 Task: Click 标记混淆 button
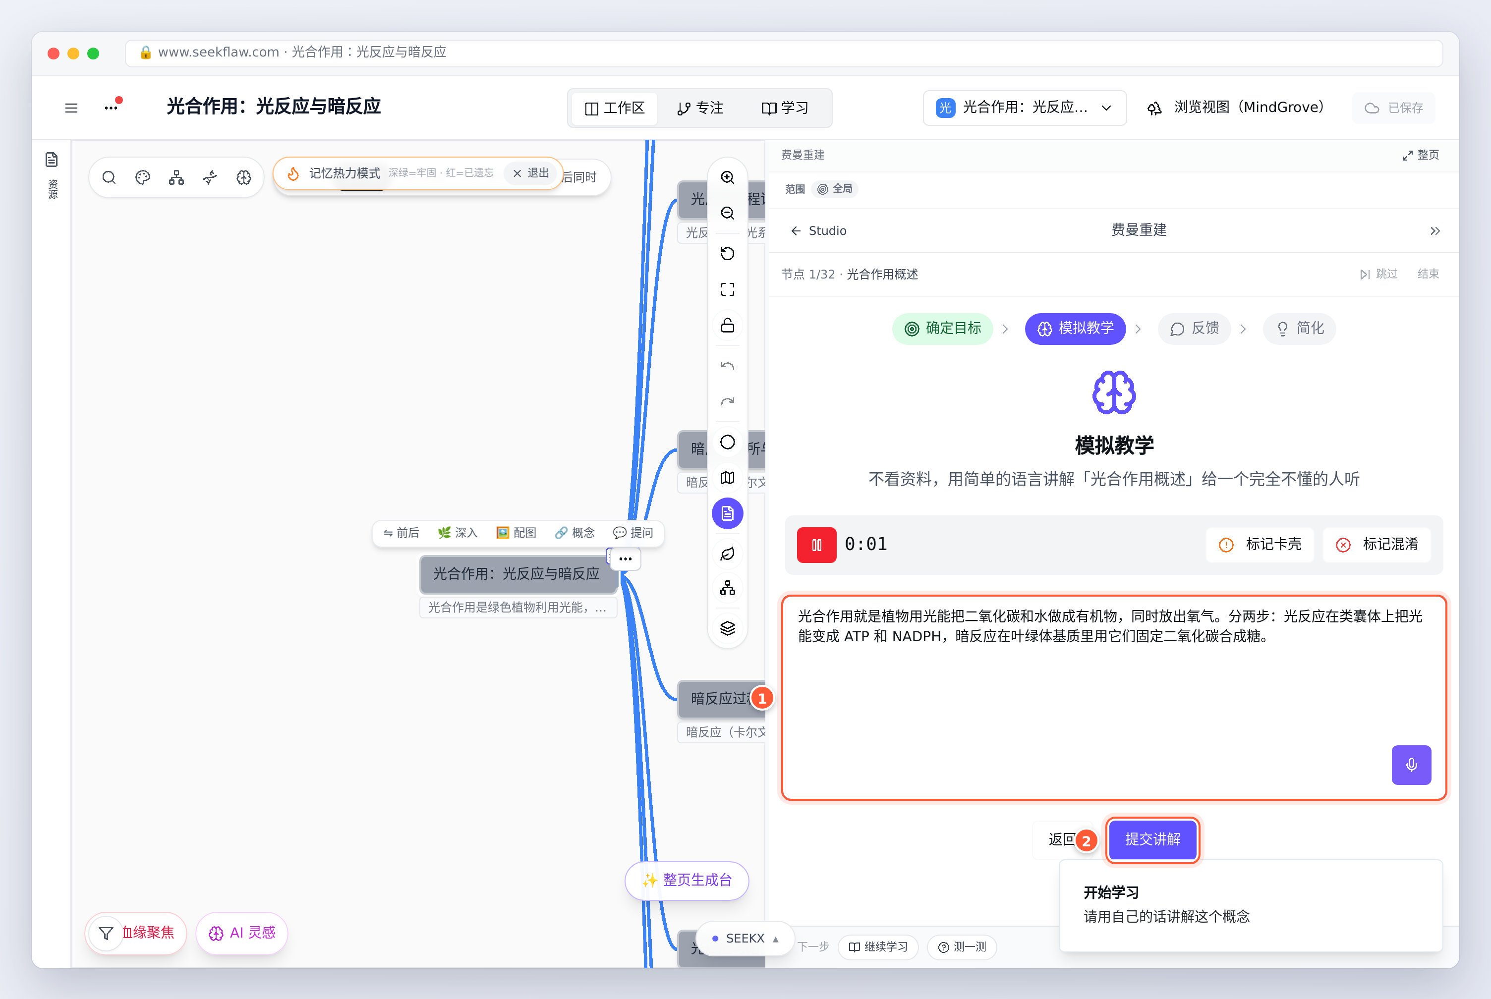[1376, 545]
